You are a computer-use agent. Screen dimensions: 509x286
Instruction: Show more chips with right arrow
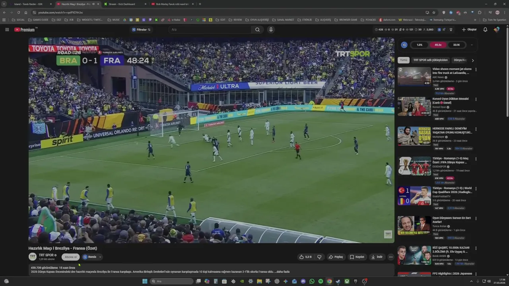(472, 60)
